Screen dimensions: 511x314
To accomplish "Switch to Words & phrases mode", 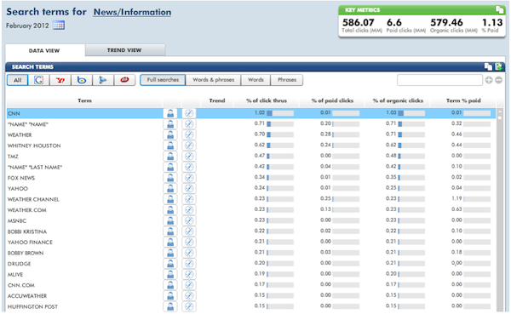I will 214,80.
